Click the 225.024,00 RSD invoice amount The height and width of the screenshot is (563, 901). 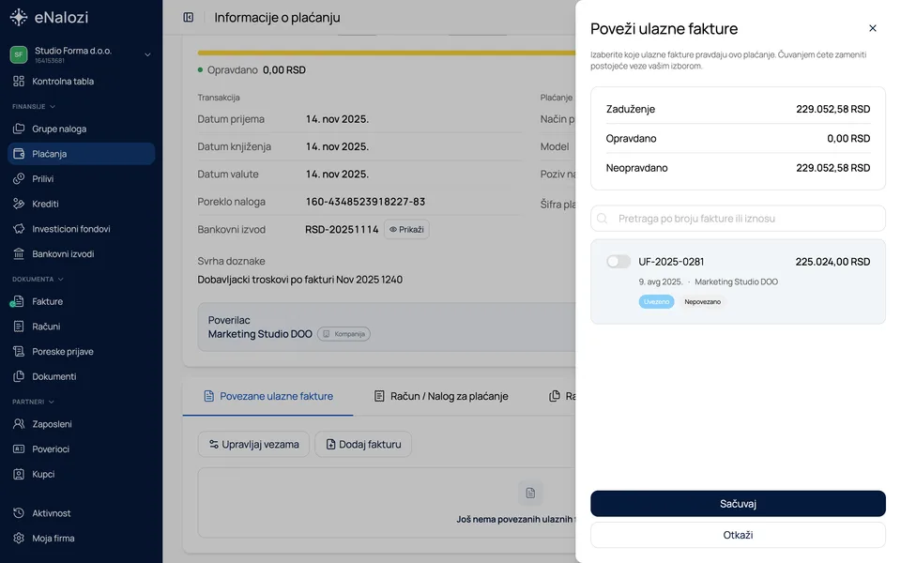(x=832, y=262)
